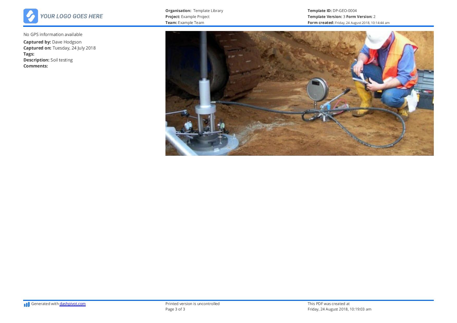Image resolution: width=457 pixels, height=323 pixels.
Task: Select footer timestamp '10:19:03 am'
Action: pos(360,309)
